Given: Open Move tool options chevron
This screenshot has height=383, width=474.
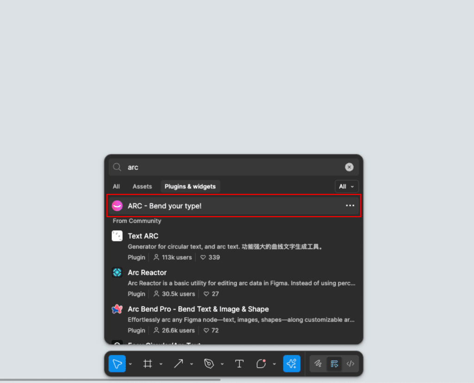Looking at the screenshot, I should [130, 364].
